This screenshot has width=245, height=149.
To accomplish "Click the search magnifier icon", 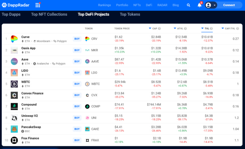I will (188, 5).
